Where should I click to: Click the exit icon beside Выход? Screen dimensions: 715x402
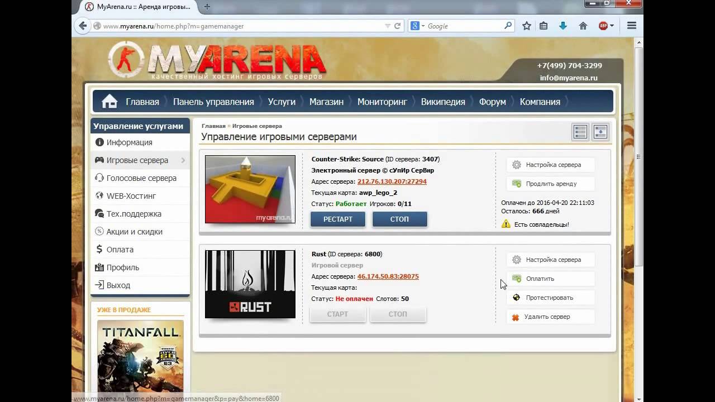(99, 285)
